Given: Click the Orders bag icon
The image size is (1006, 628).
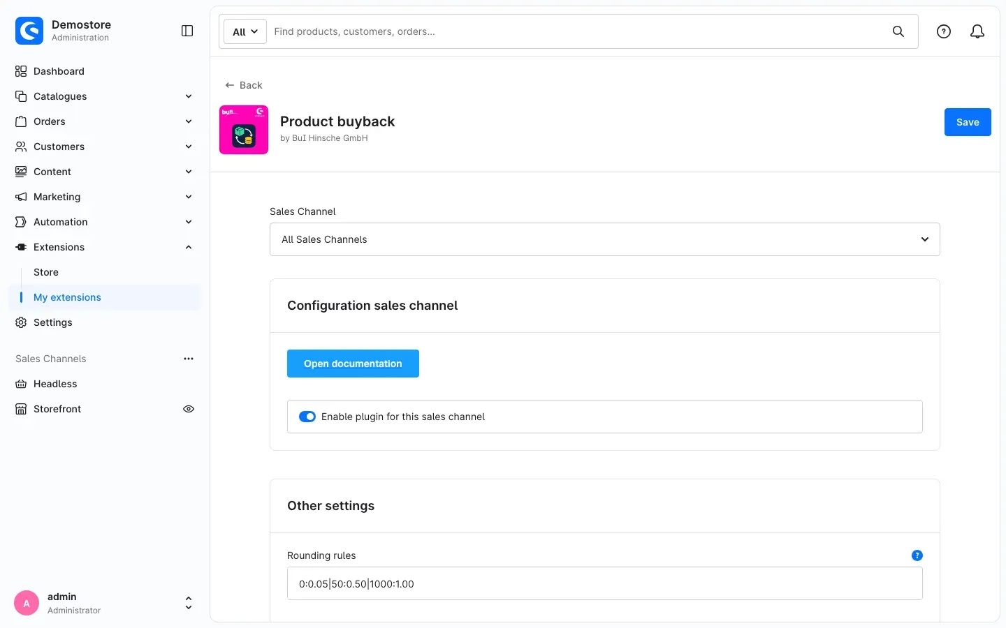Looking at the screenshot, I should pos(21,121).
